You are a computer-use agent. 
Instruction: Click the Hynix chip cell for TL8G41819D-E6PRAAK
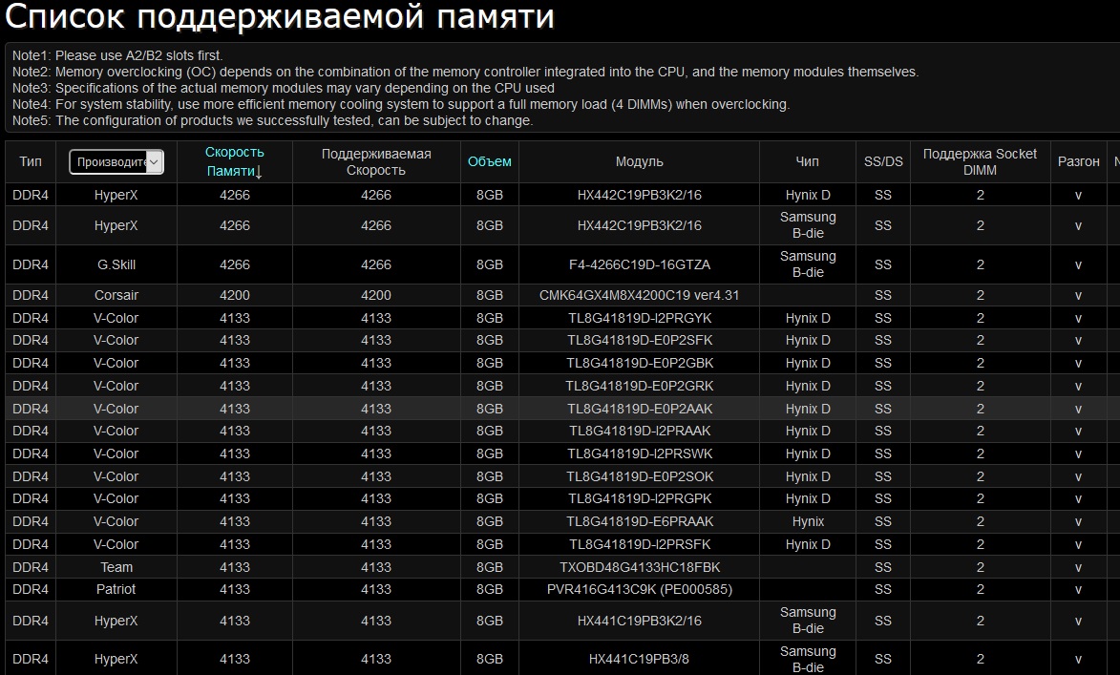click(808, 521)
